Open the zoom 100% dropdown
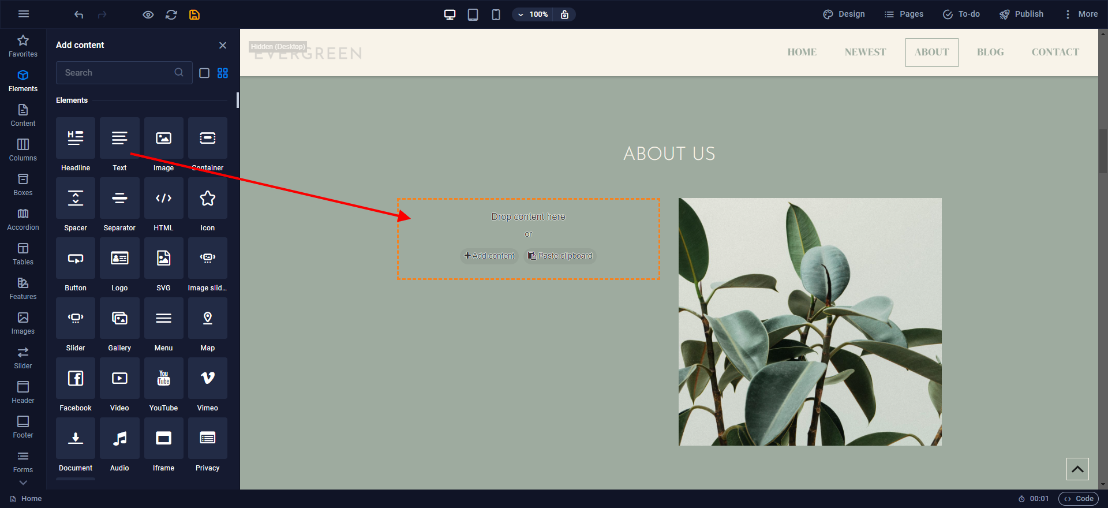 click(533, 14)
